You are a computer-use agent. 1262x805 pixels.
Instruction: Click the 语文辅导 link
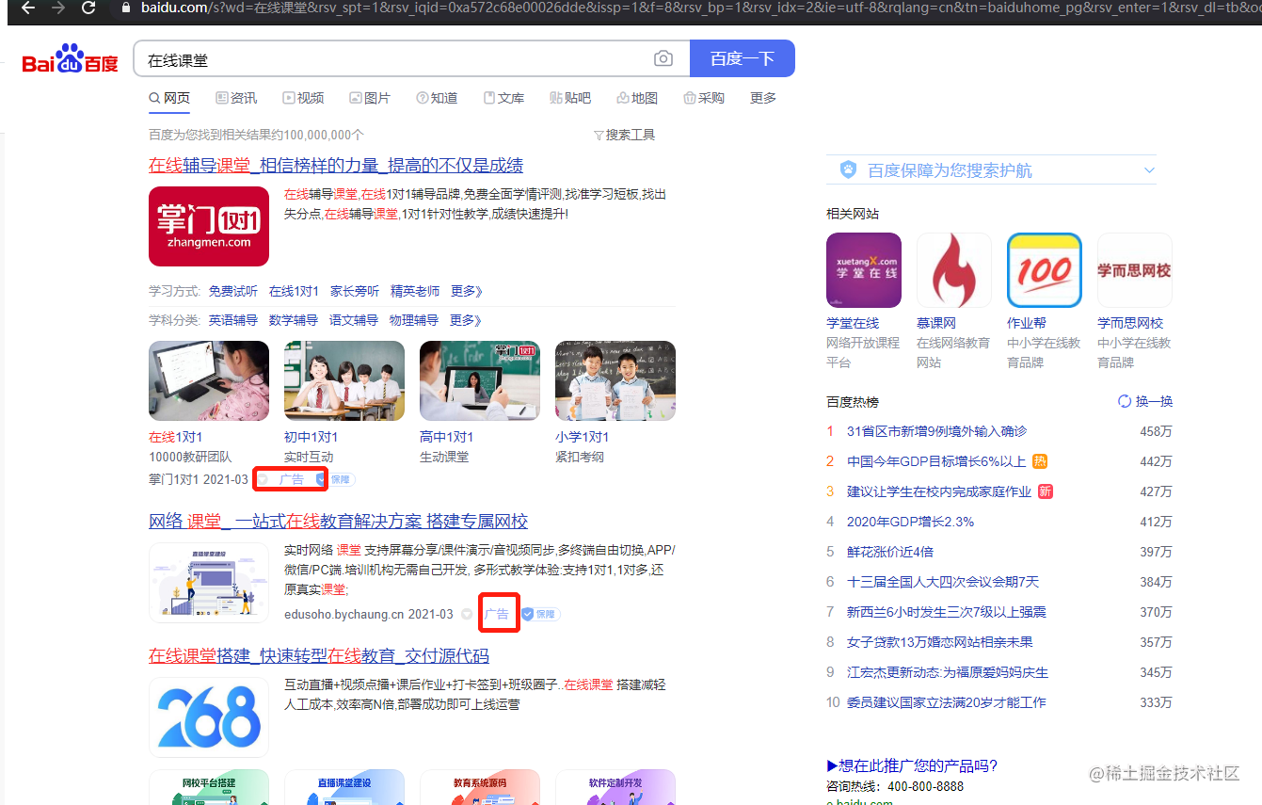(354, 320)
